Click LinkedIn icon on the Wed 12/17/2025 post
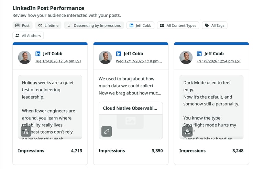 point(119,54)
